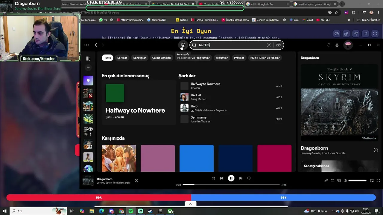Viewport: 383px width, 215px height.
Task: Open Spotify notifications bell
Action: [329, 45]
